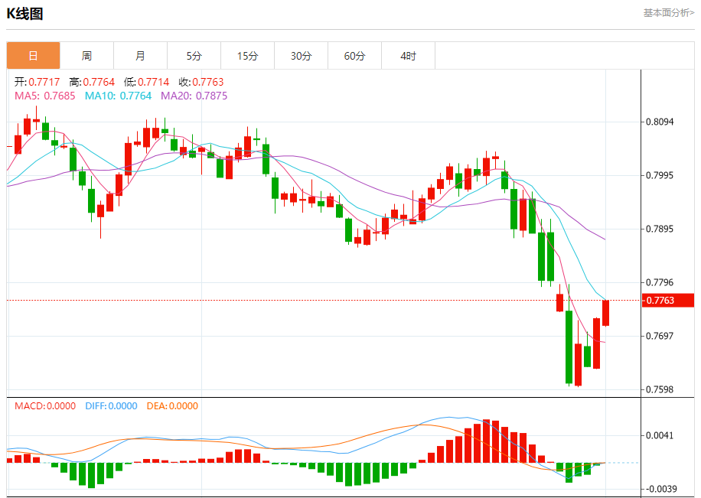This screenshot has width=701, height=498.
Task: Switch to the 4时 timeframe tab
Action: point(408,56)
